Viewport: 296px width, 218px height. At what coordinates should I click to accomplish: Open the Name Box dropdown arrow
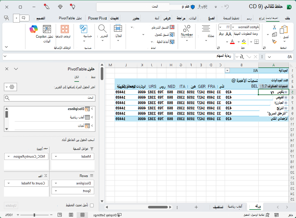(269, 57)
